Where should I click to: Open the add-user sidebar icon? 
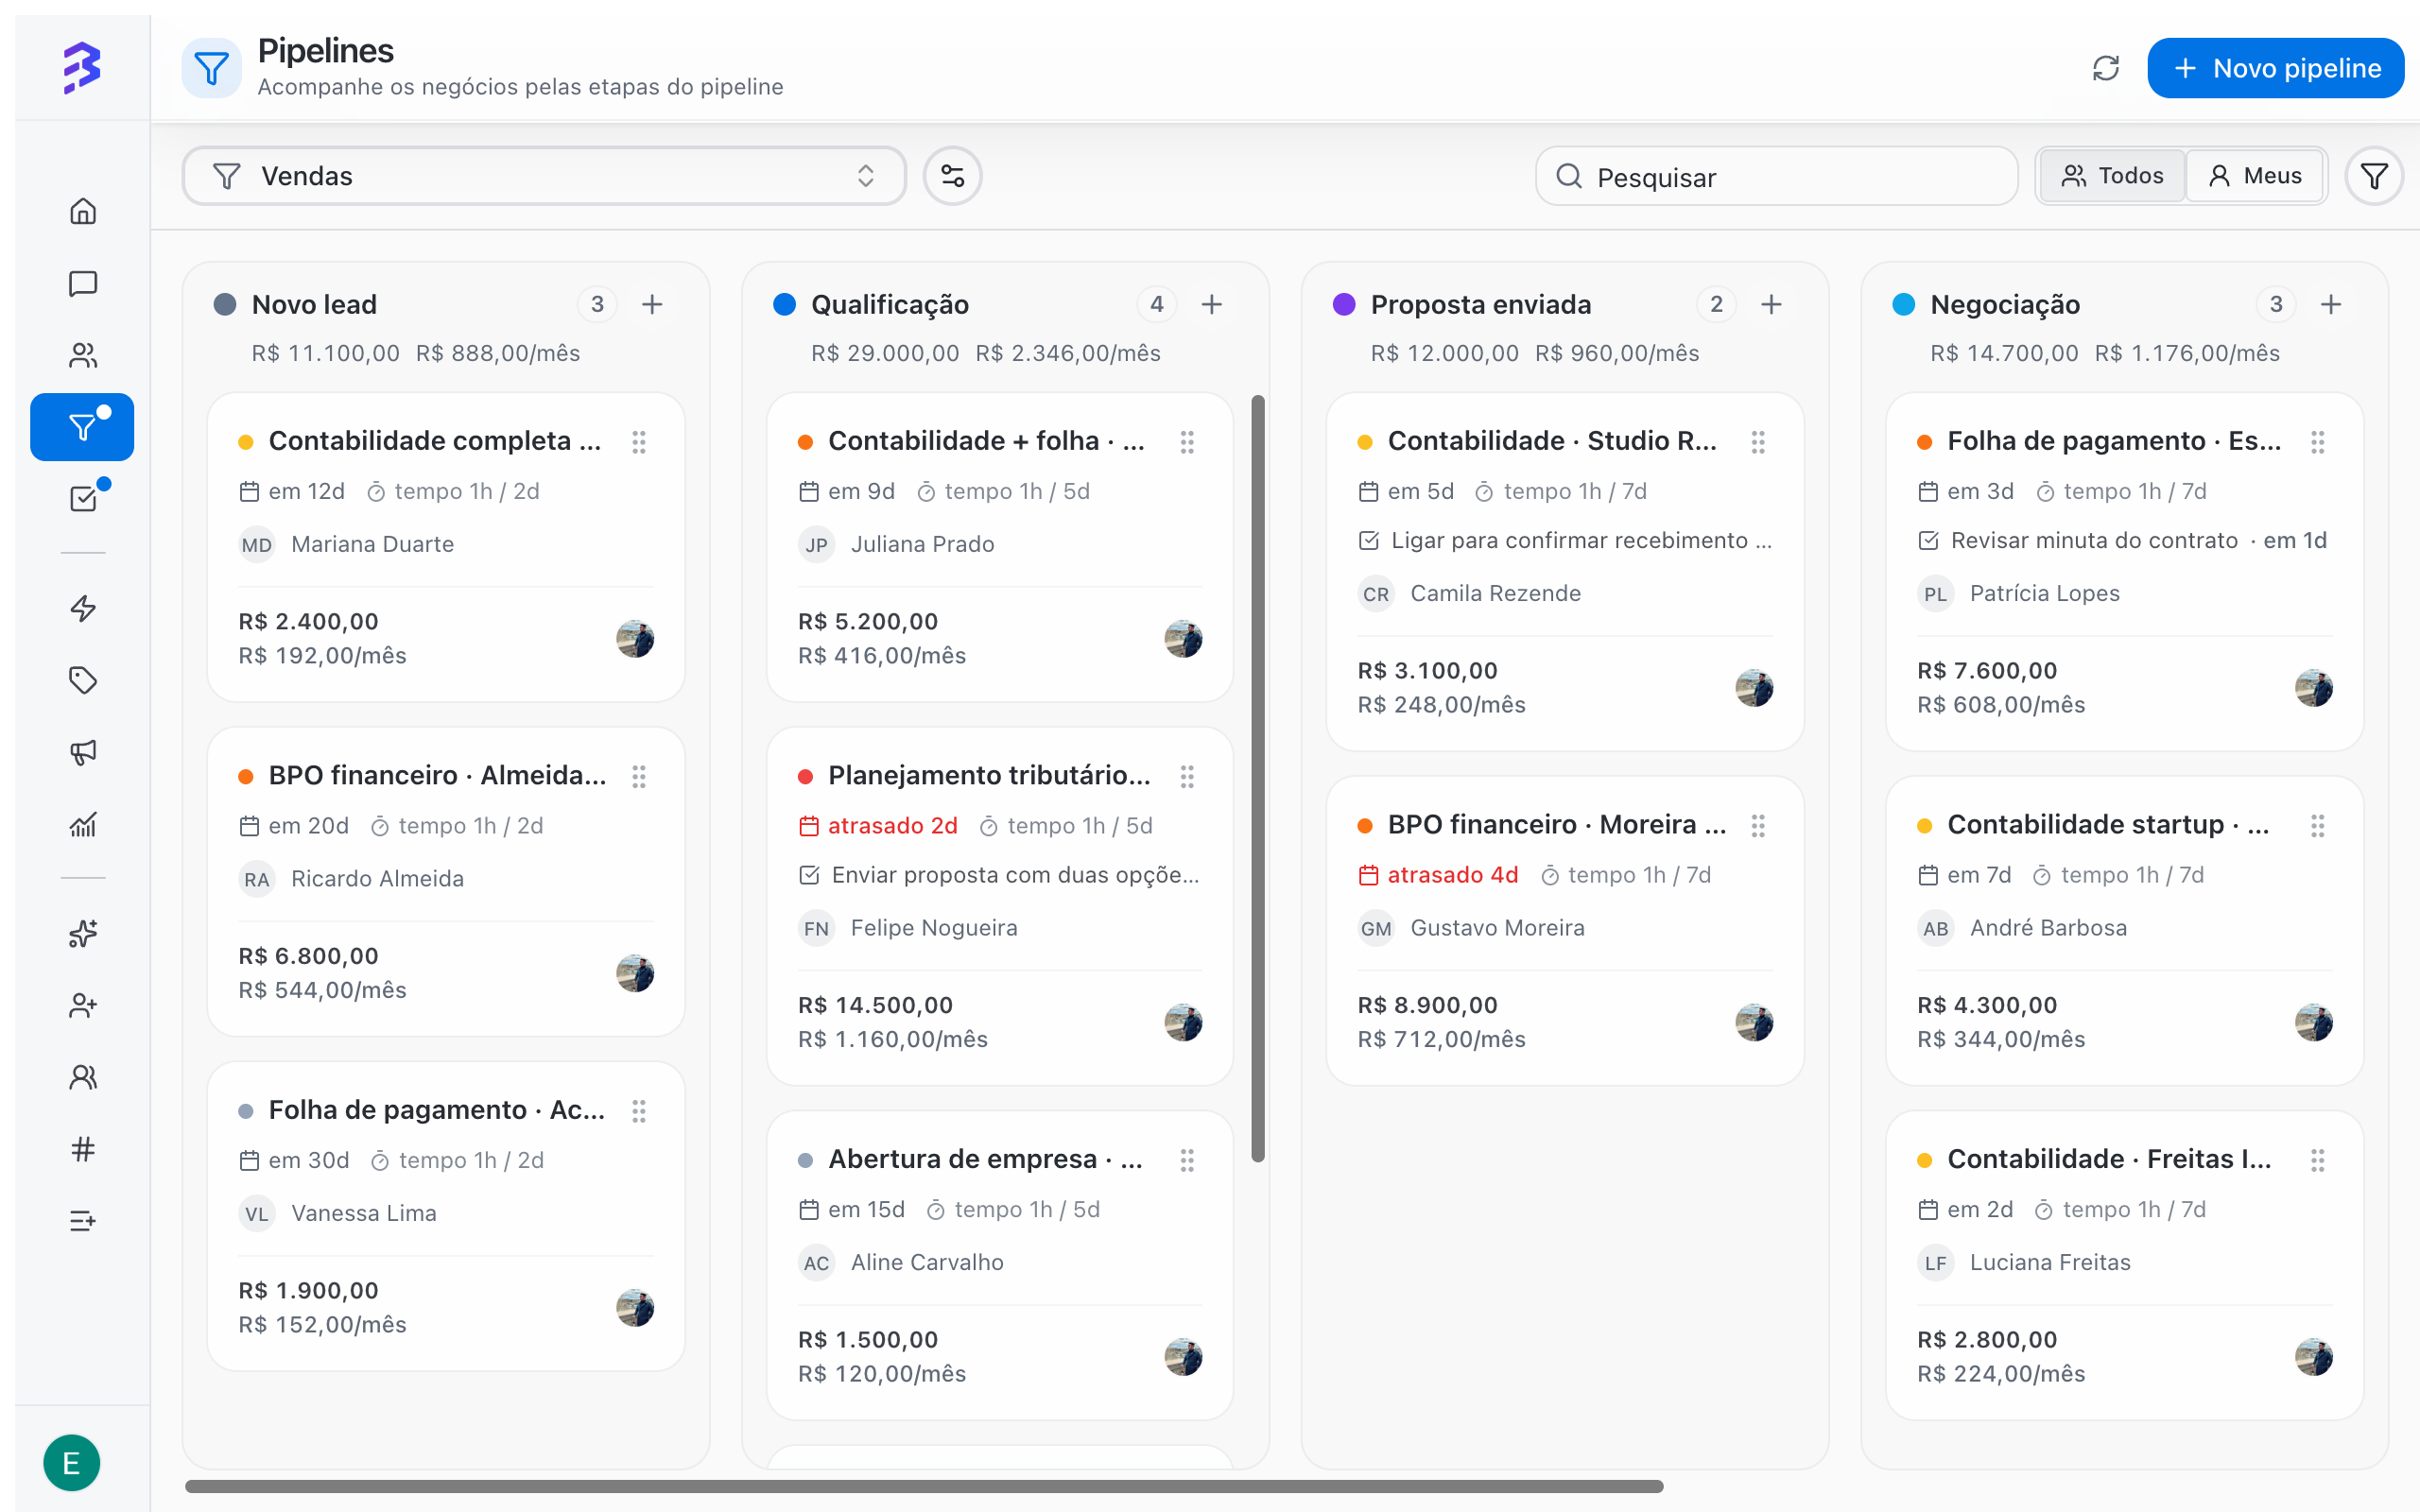83,1005
